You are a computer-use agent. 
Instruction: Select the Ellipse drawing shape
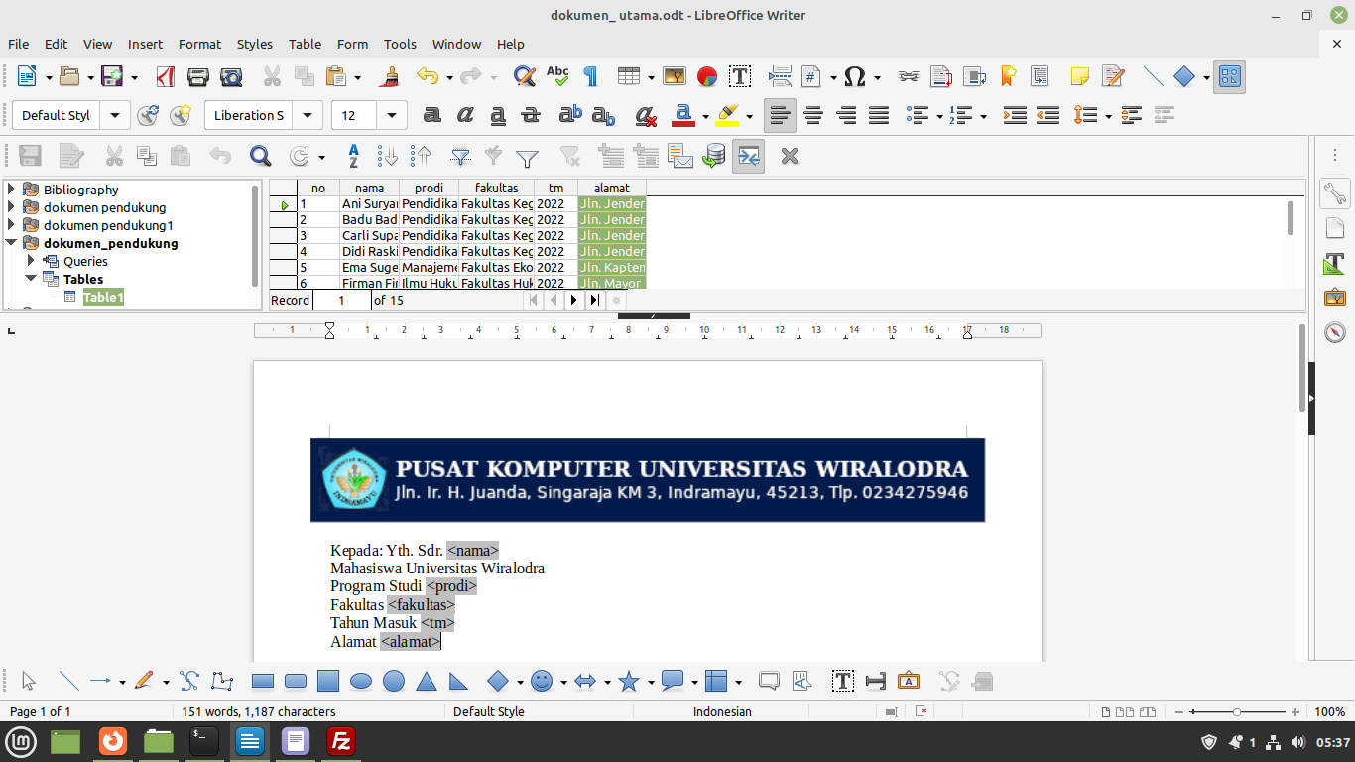[361, 681]
